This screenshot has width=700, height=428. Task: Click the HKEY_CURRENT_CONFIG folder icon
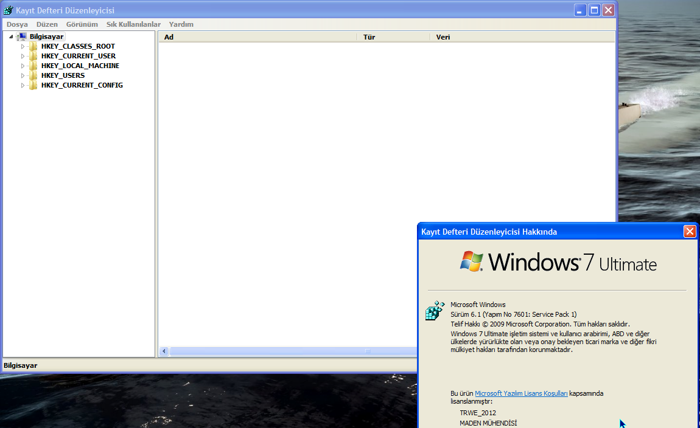point(33,85)
